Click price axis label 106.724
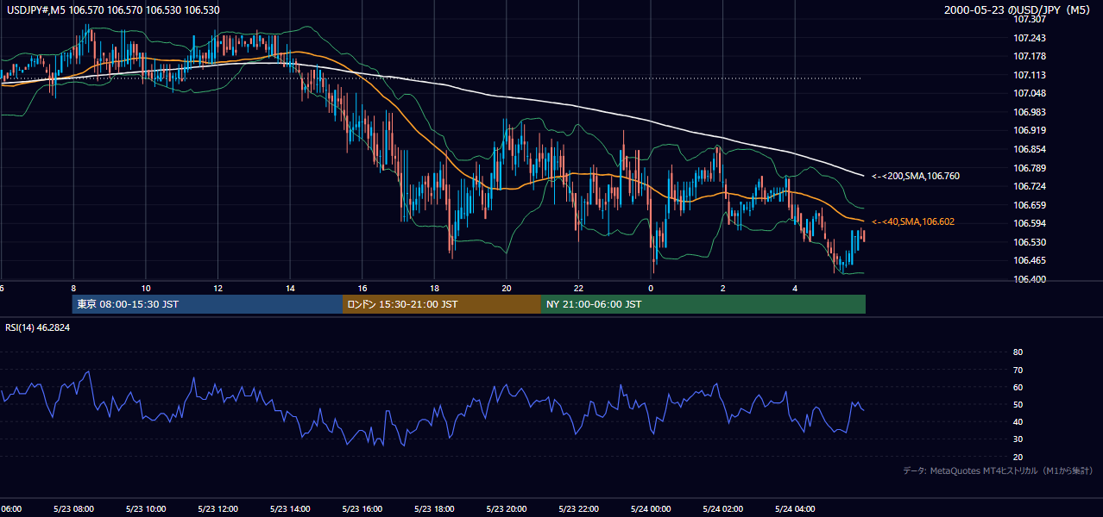This screenshot has height=517, width=1103. click(1029, 186)
